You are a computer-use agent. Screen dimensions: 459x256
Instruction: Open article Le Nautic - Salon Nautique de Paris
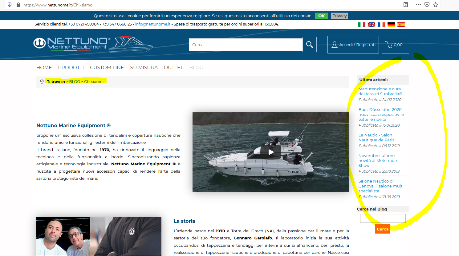[x=376, y=138]
